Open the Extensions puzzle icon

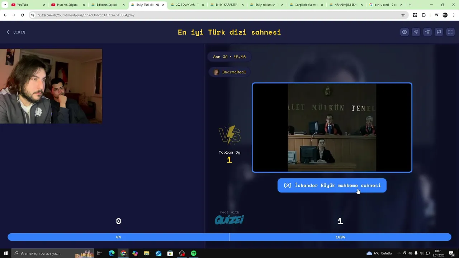424,15
